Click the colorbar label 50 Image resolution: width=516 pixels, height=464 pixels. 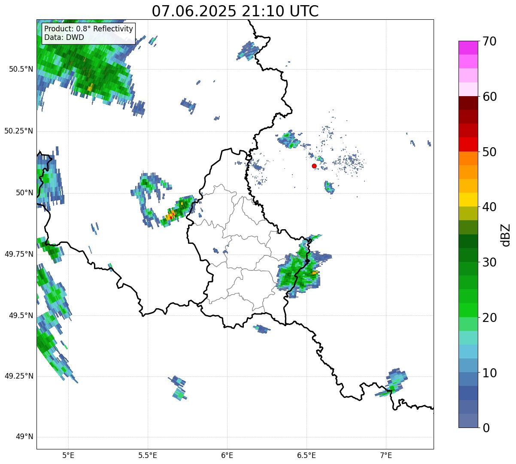coord(489,152)
